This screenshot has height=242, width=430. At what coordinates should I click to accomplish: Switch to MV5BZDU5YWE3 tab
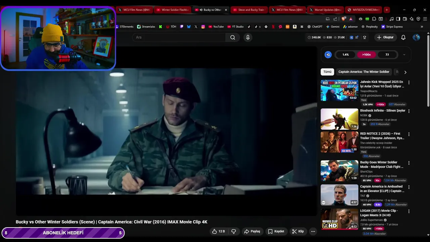(364, 10)
